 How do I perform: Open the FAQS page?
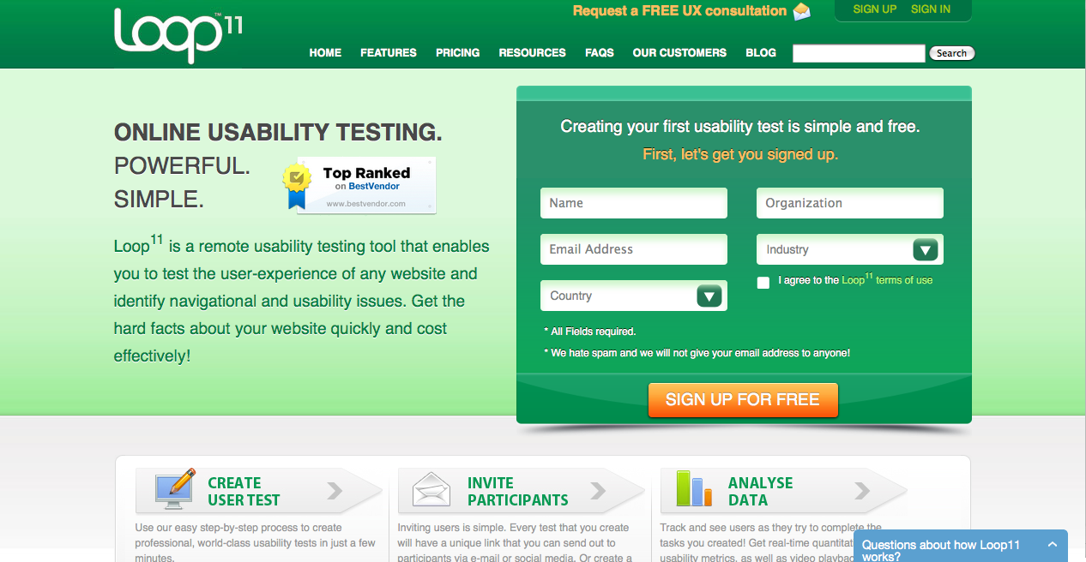pos(600,52)
